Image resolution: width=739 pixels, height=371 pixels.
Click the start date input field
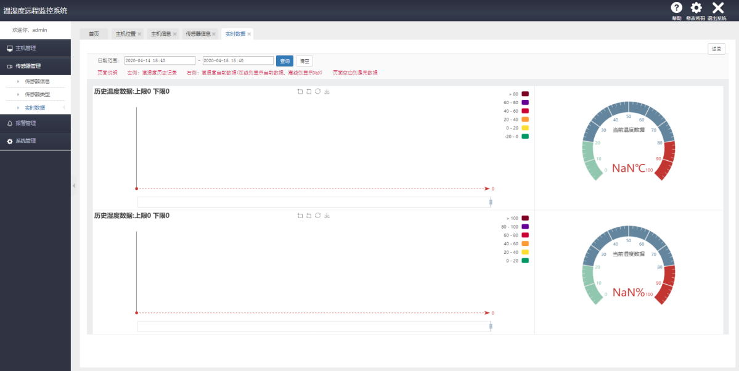pyautogui.click(x=159, y=61)
